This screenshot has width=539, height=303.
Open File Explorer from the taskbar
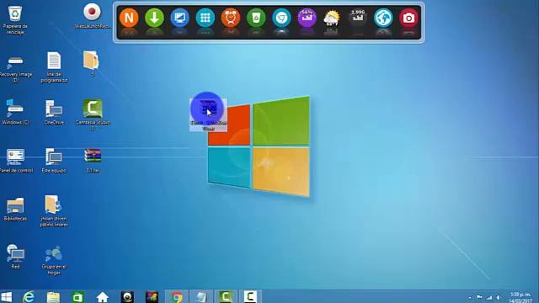pos(53,297)
